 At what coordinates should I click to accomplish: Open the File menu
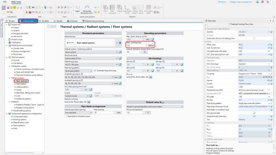pyautogui.click(x=5, y=2)
